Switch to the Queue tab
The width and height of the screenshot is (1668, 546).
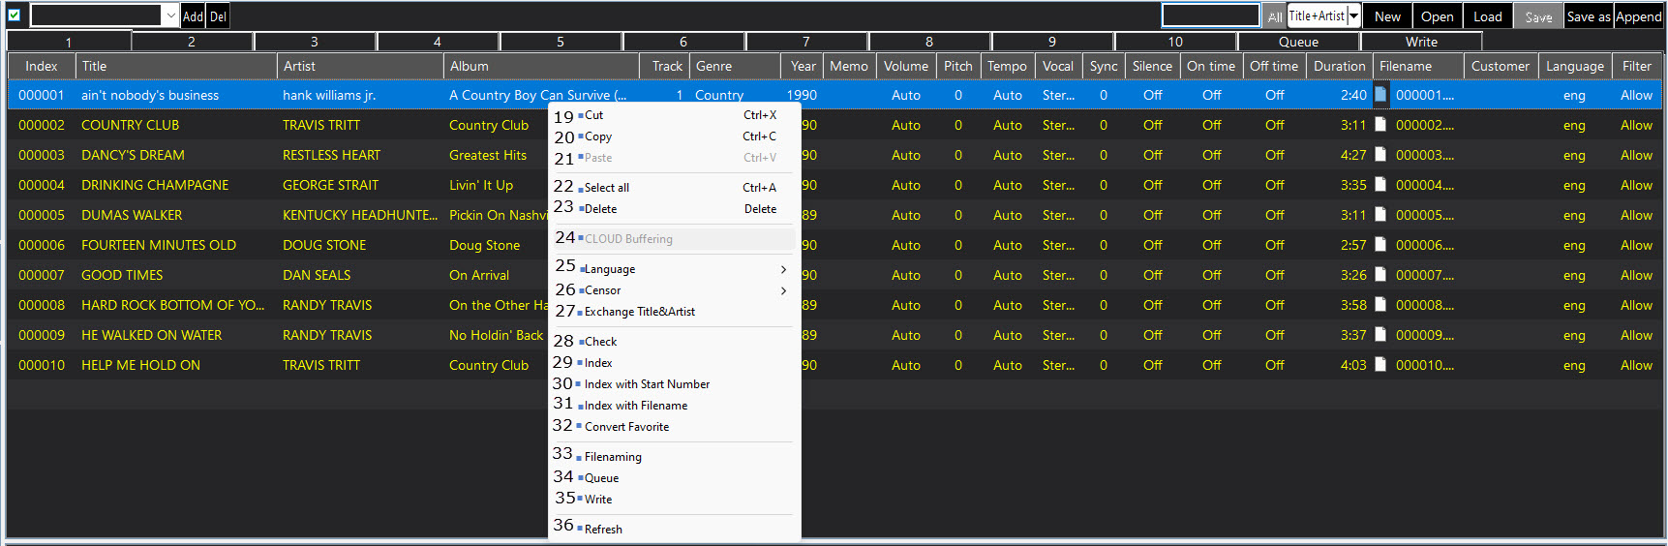coord(1298,42)
